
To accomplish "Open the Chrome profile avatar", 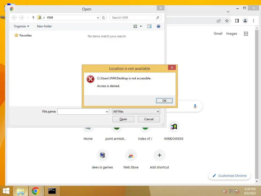I will pos(245,21).
